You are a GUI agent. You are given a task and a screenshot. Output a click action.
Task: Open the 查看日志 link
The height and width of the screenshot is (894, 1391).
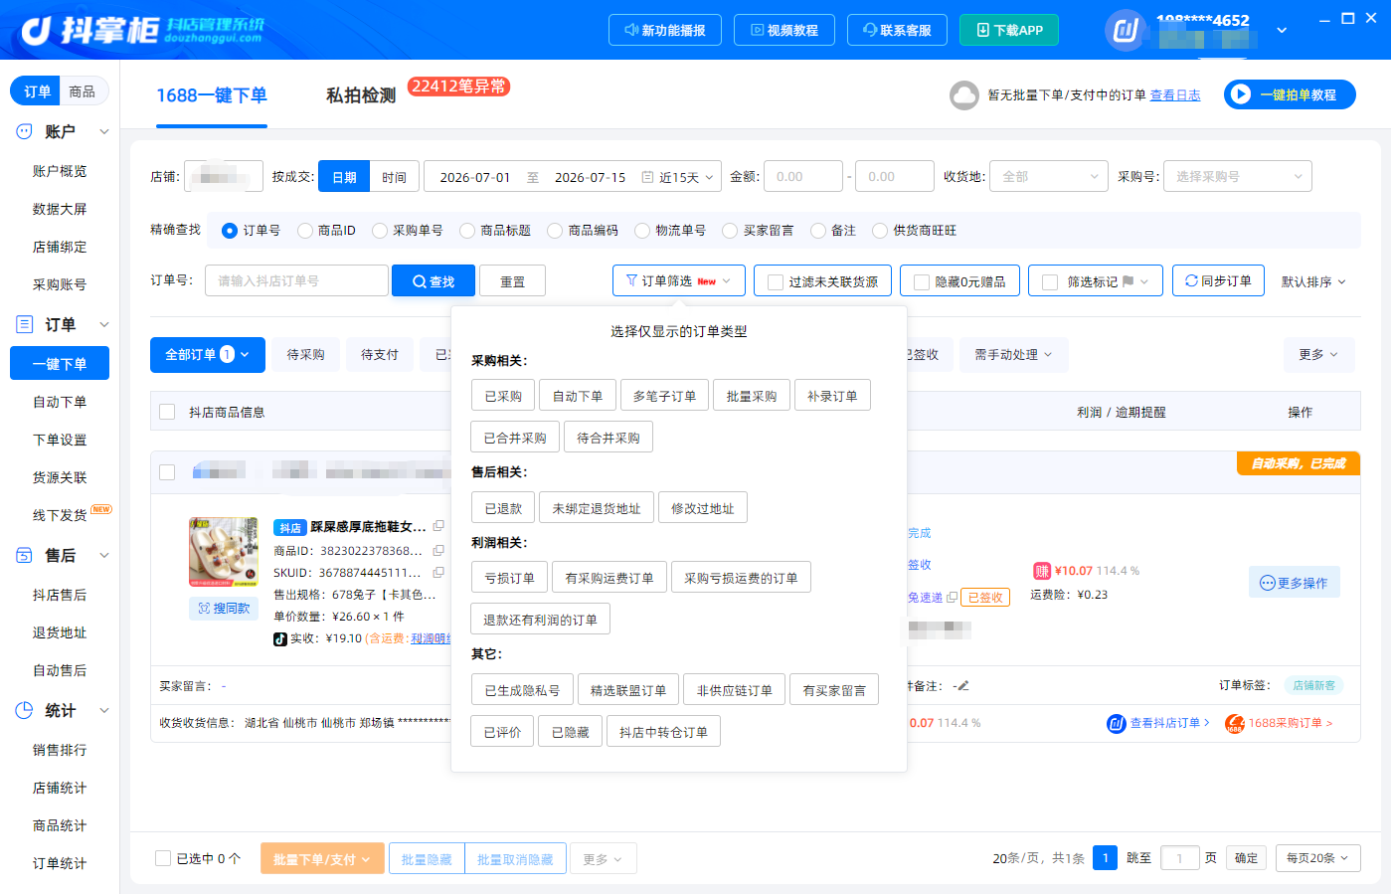click(x=1175, y=95)
